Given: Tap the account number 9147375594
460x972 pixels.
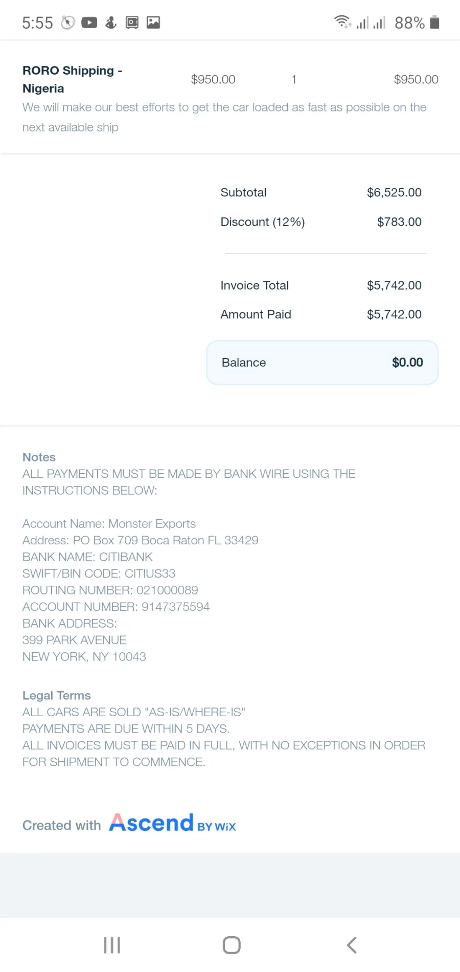Looking at the screenshot, I should pos(175,607).
